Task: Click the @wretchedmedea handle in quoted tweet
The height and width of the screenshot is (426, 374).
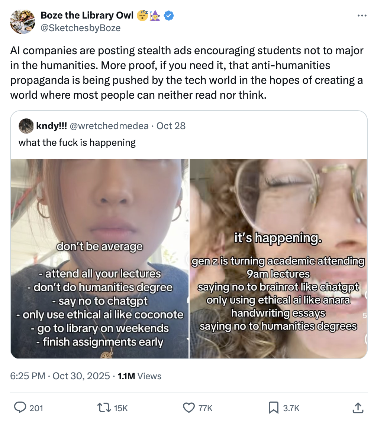Action: pyautogui.click(x=109, y=126)
